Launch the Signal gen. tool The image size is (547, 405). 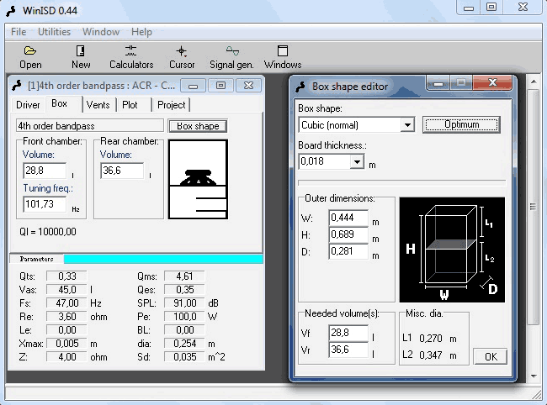(231, 56)
